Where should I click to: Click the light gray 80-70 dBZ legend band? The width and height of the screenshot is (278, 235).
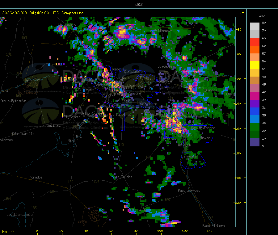coord(255,27)
